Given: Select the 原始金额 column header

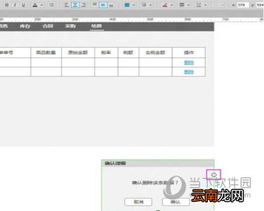Looking at the screenshot, I should [x=78, y=53].
